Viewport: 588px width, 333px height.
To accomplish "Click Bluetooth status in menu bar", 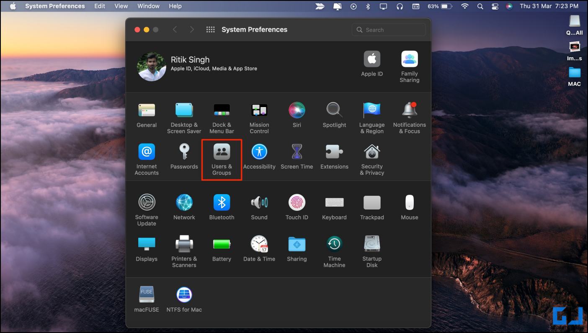I will pyautogui.click(x=368, y=6).
